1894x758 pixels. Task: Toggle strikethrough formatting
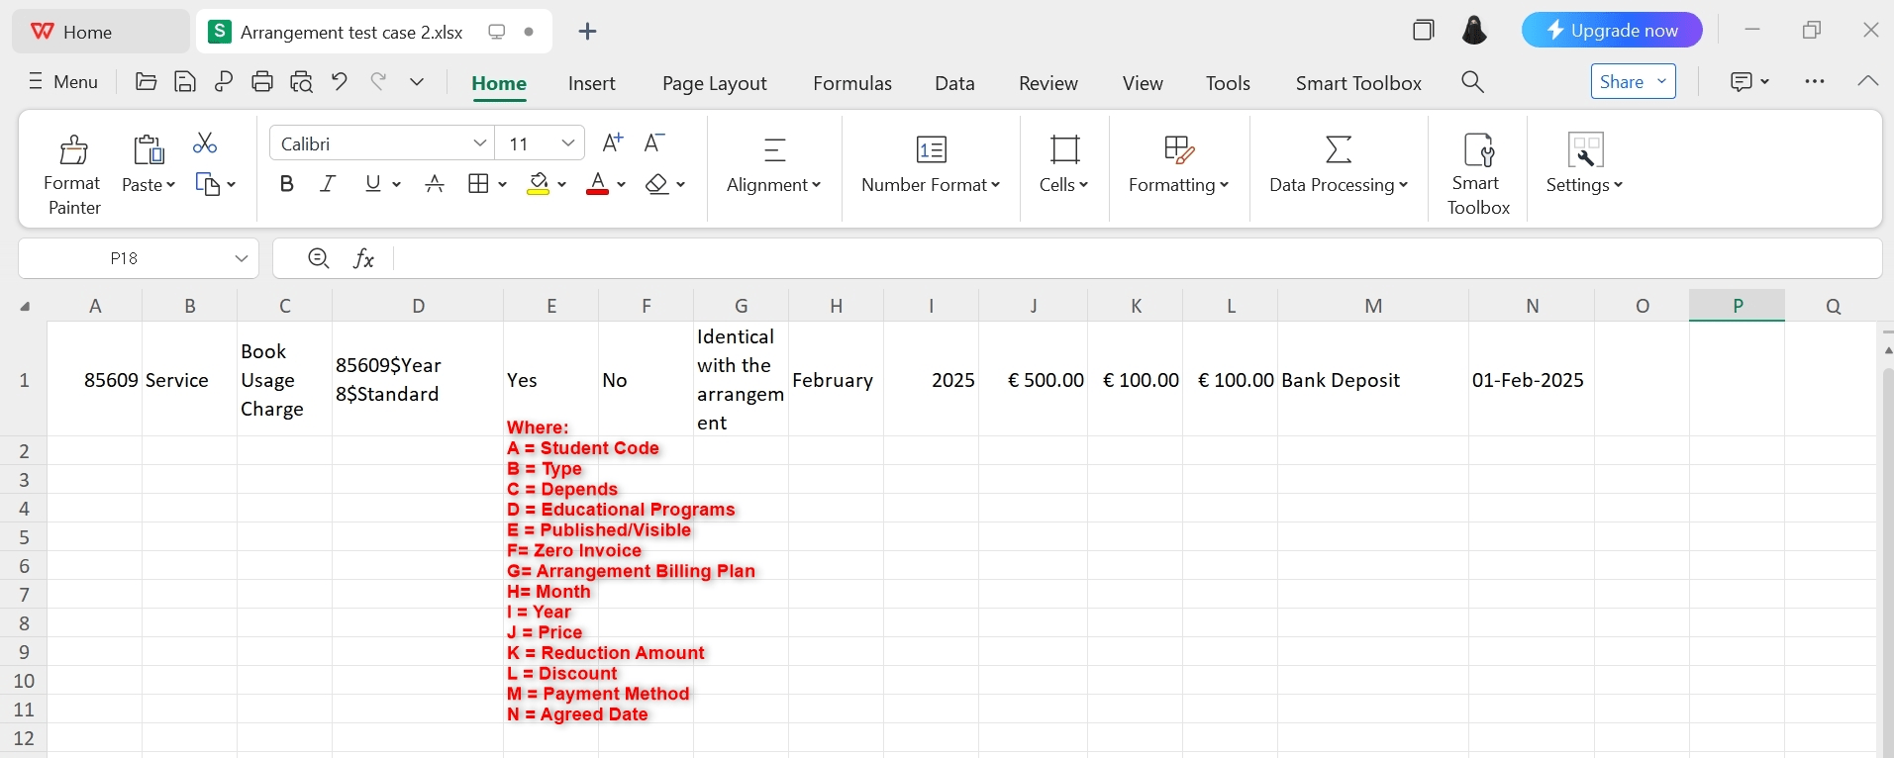[x=435, y=184]
